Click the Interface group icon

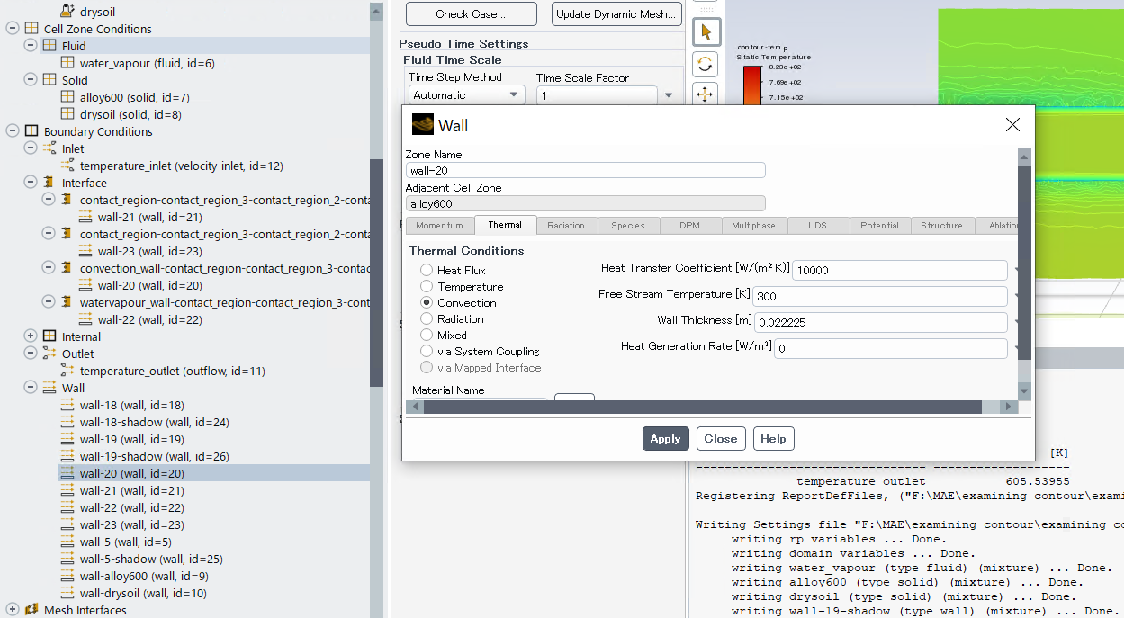pyautogui.click(x=49, y=183)
